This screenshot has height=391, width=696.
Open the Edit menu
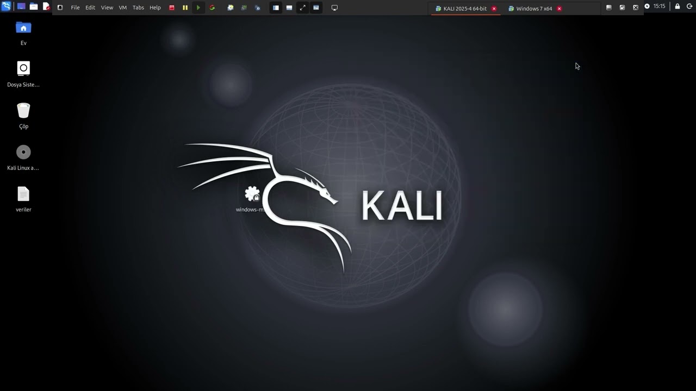[90, 8]
